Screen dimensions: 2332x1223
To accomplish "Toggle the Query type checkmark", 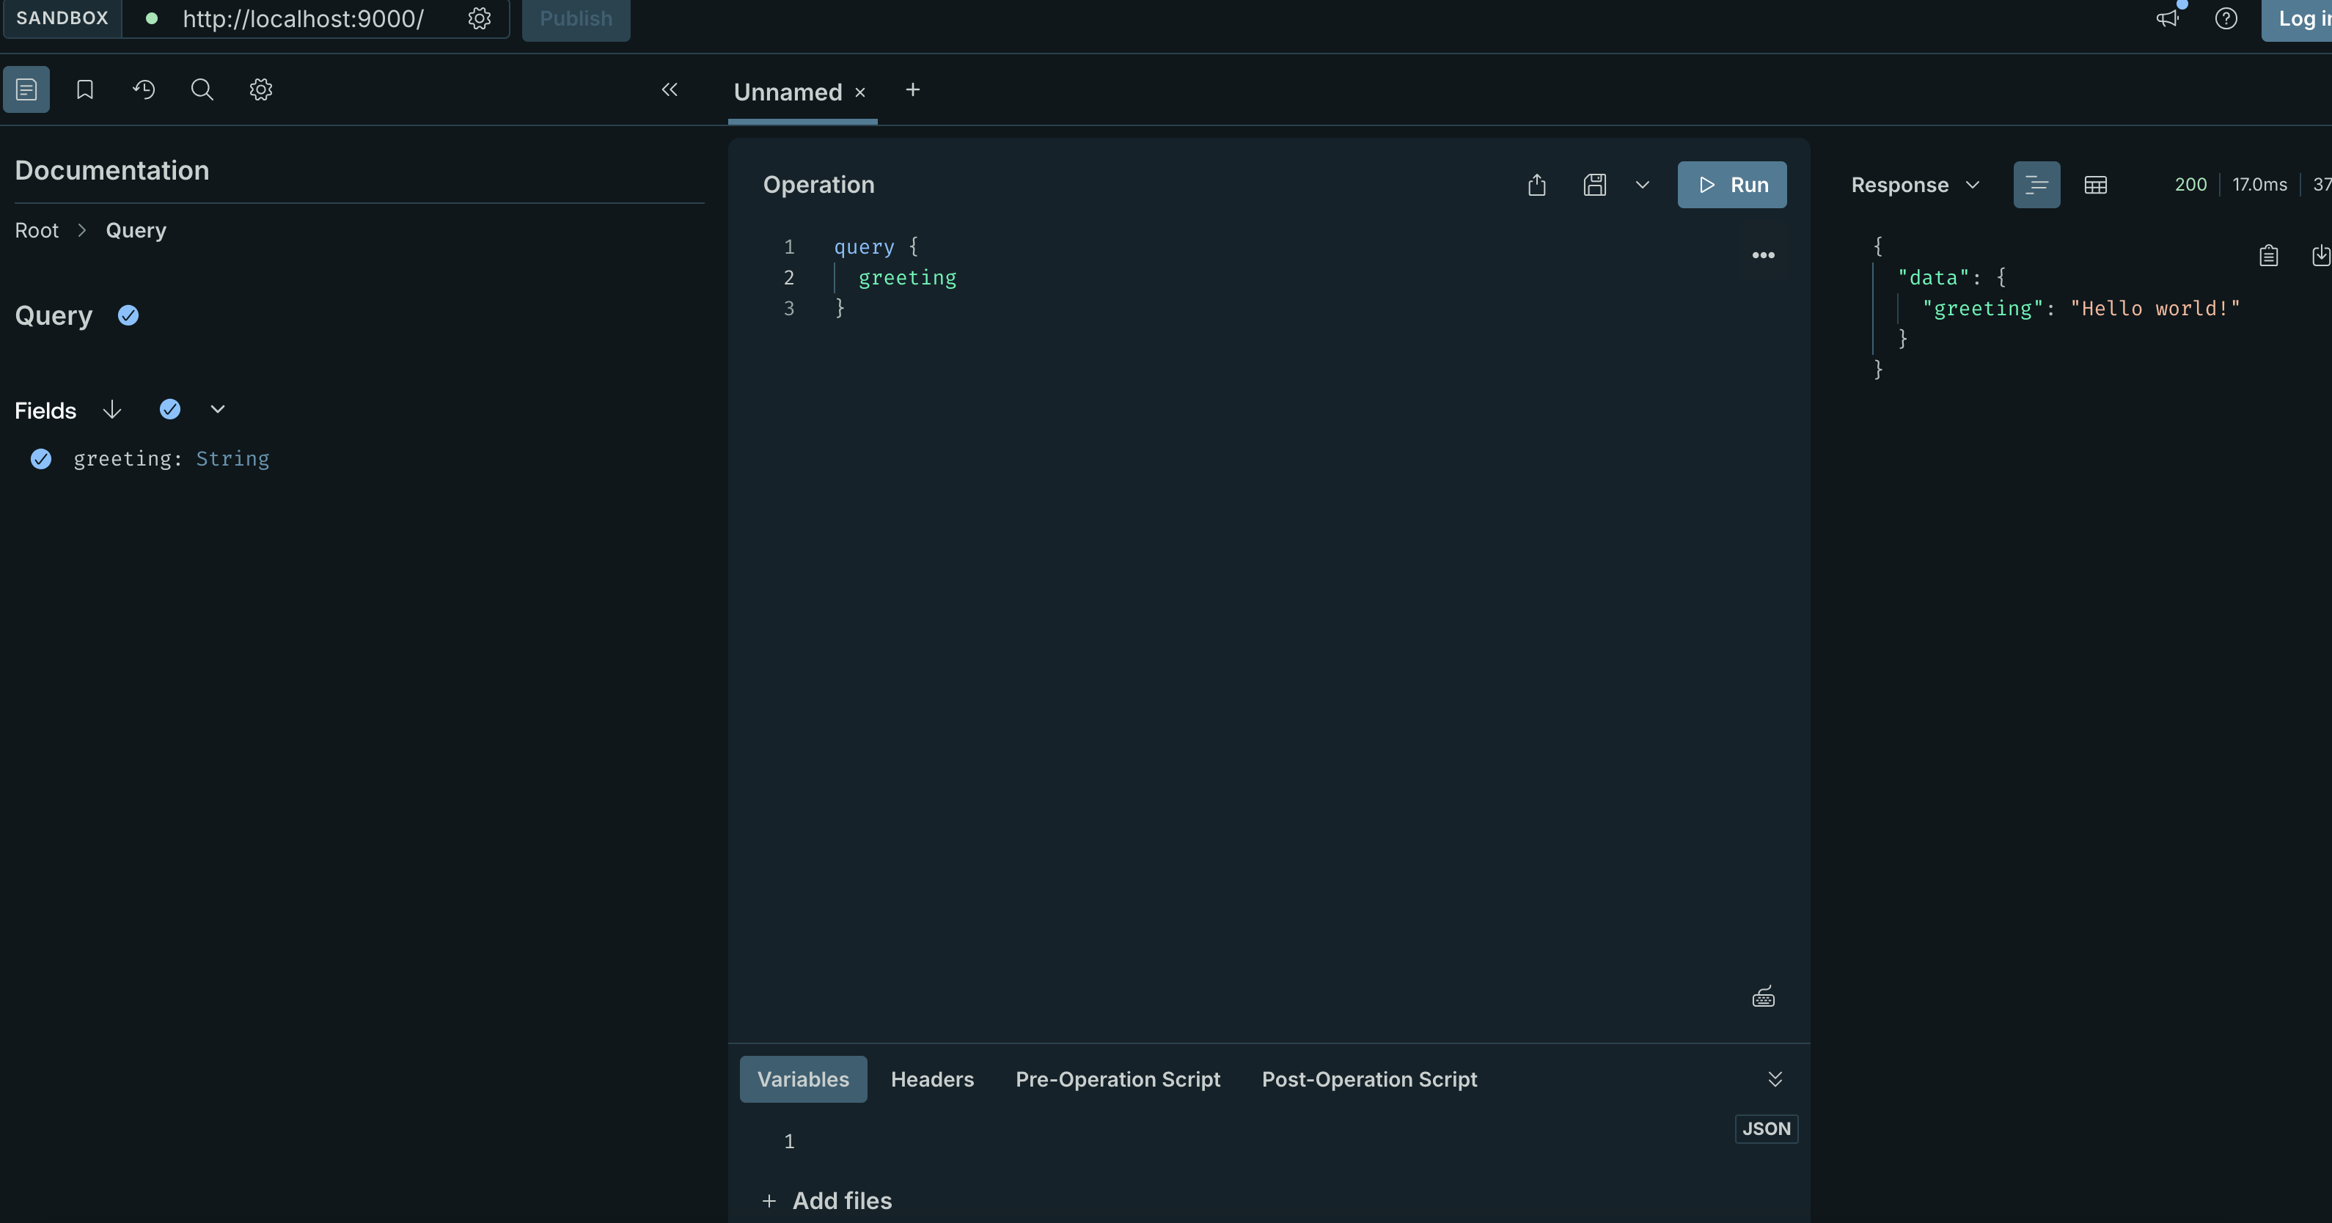I will pos(128,315).
